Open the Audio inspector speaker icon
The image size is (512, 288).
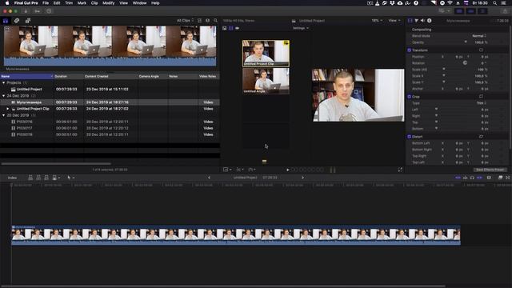point(423,21)
